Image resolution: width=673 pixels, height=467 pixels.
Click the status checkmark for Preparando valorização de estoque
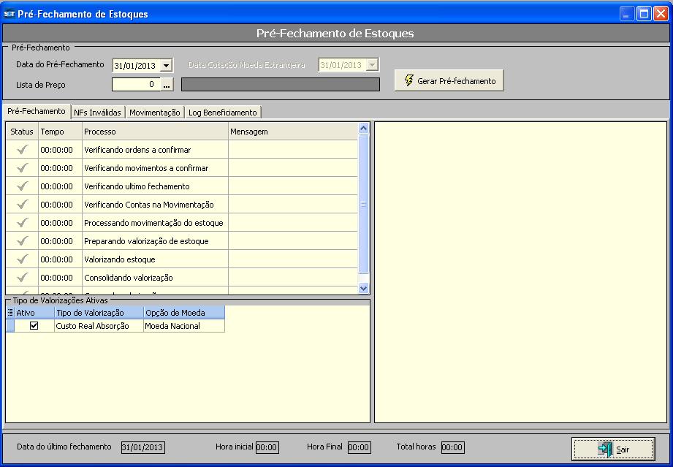coord(22,240)
